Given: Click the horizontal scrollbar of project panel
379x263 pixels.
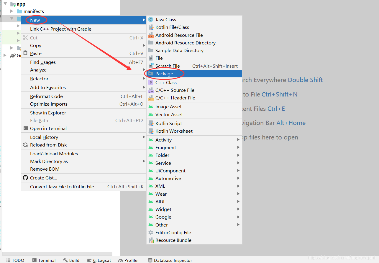Looking at the screenshot, I should pos(57,254).
